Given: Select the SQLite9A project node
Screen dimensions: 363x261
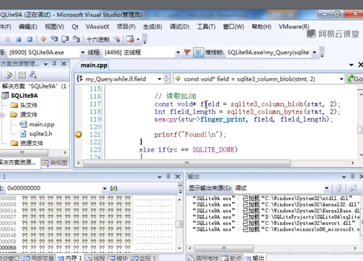Looking at the screenshot, I should pyautogui.click(x=24, y=96).
